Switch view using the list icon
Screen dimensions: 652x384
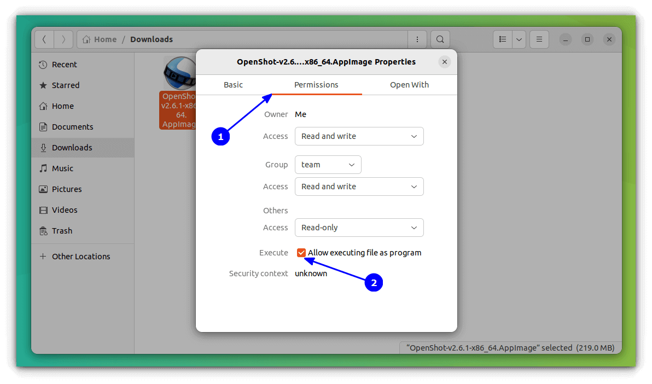(x=502, y=39)
